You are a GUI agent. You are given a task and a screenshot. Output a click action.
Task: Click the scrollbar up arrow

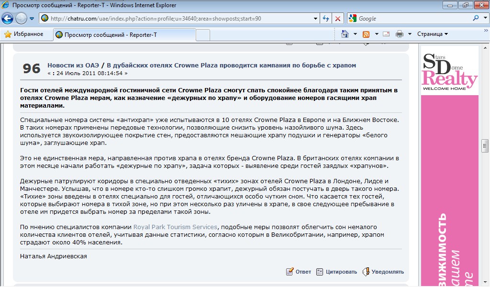point(485,48)
